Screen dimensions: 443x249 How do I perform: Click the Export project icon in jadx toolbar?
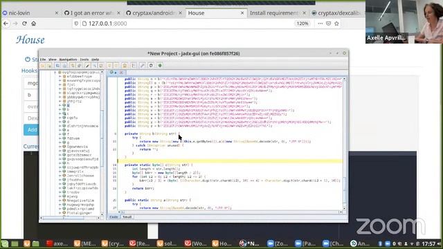(64, 66)
